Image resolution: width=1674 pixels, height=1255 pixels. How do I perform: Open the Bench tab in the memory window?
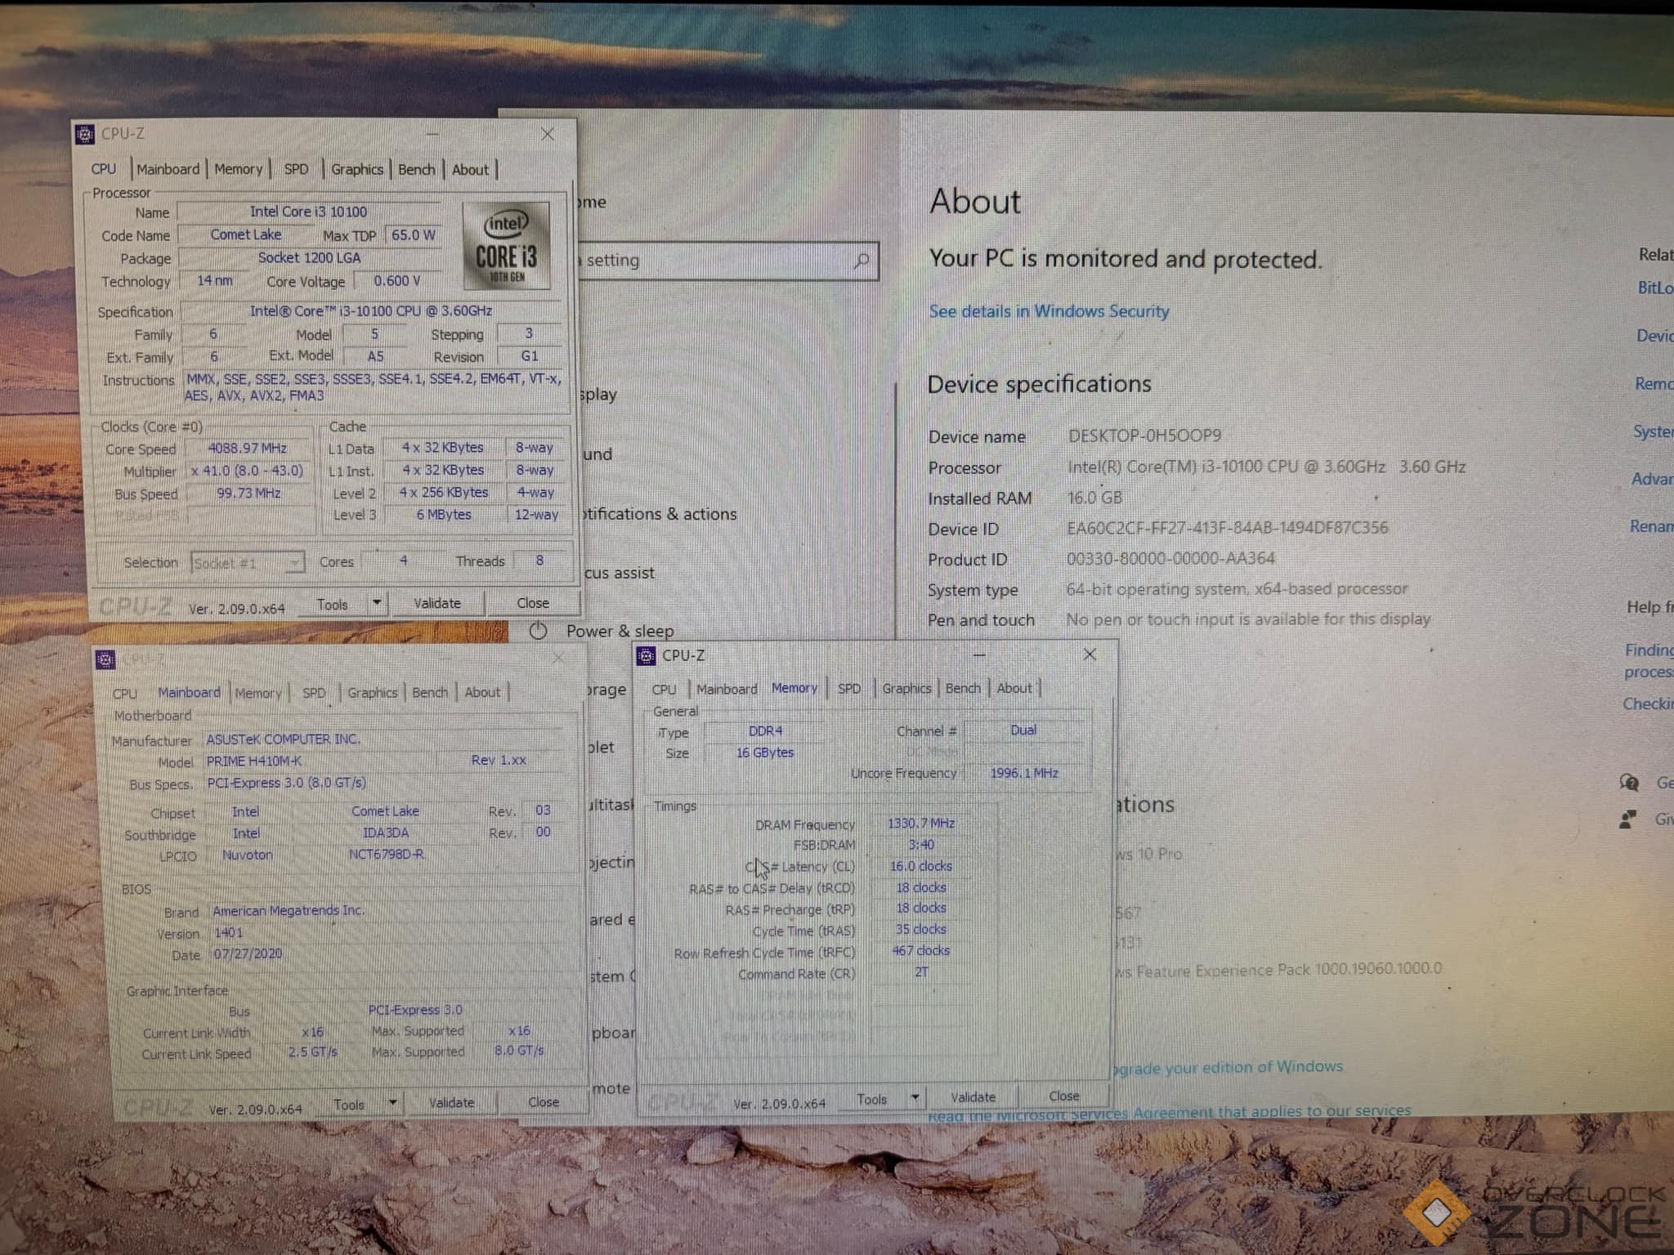click(x=962, y=689)
